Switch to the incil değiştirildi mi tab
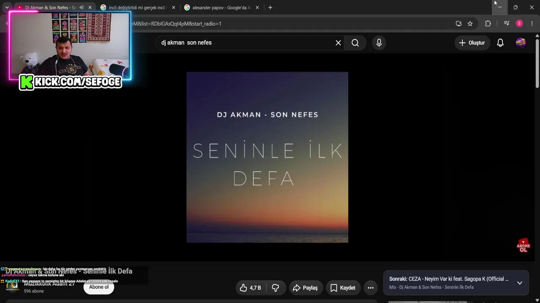540x303 pixels. point(138,8)
